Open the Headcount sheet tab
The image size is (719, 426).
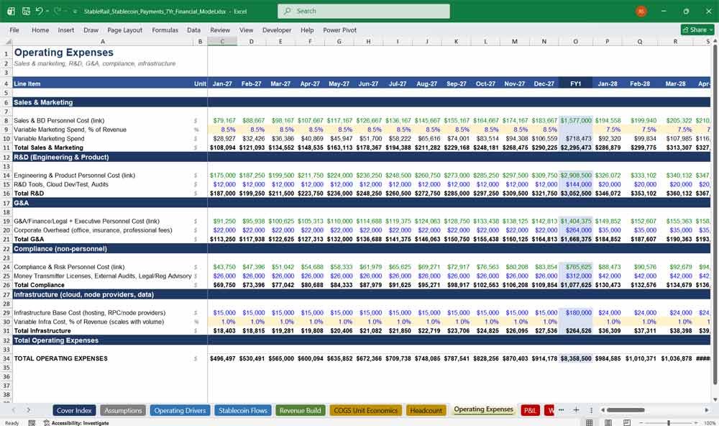pos(426,410)
